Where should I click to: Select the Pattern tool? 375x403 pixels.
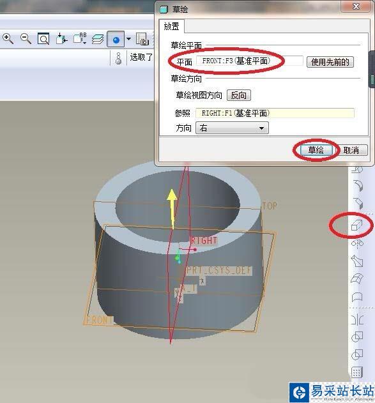point(357,372)
